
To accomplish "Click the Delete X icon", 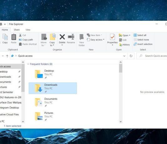I will pyautogui.click(x=62, y=37).
